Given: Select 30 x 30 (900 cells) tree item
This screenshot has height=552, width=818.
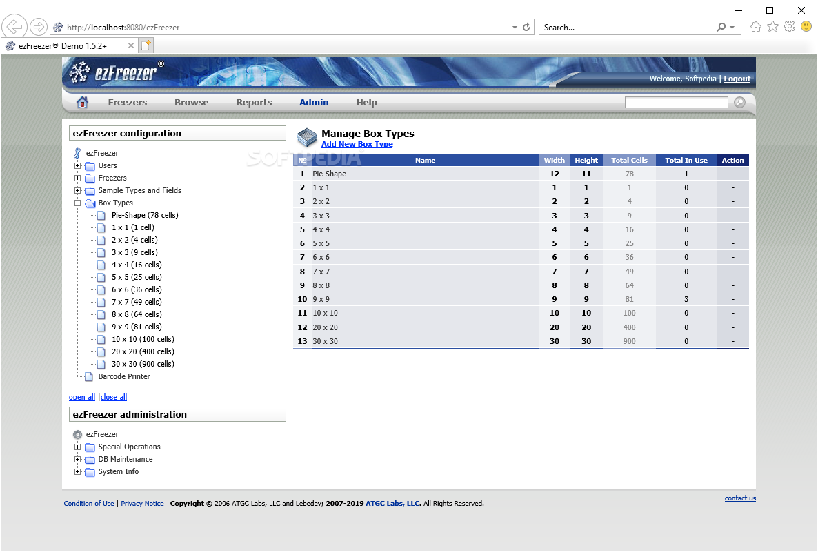Looking at the screenshot, I should (143, 365).
